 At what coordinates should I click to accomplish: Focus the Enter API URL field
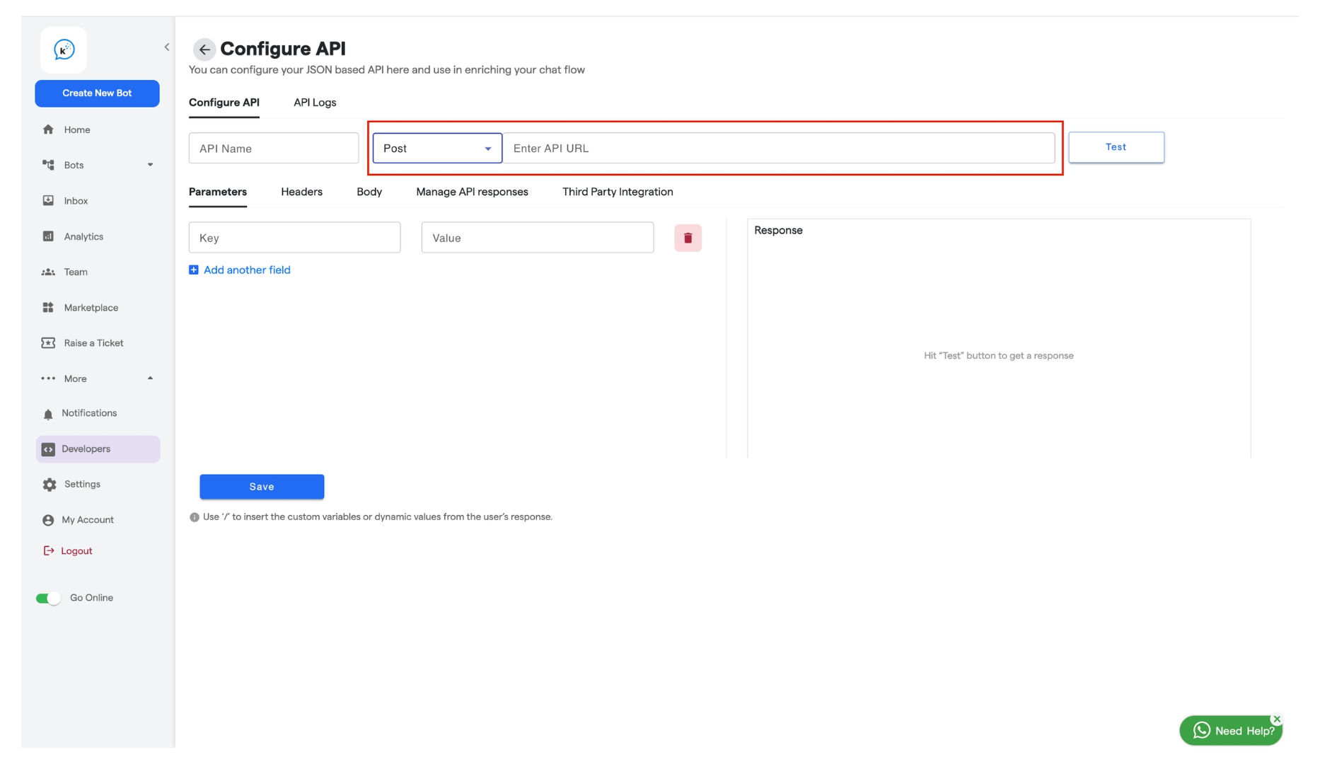point(778,148)
